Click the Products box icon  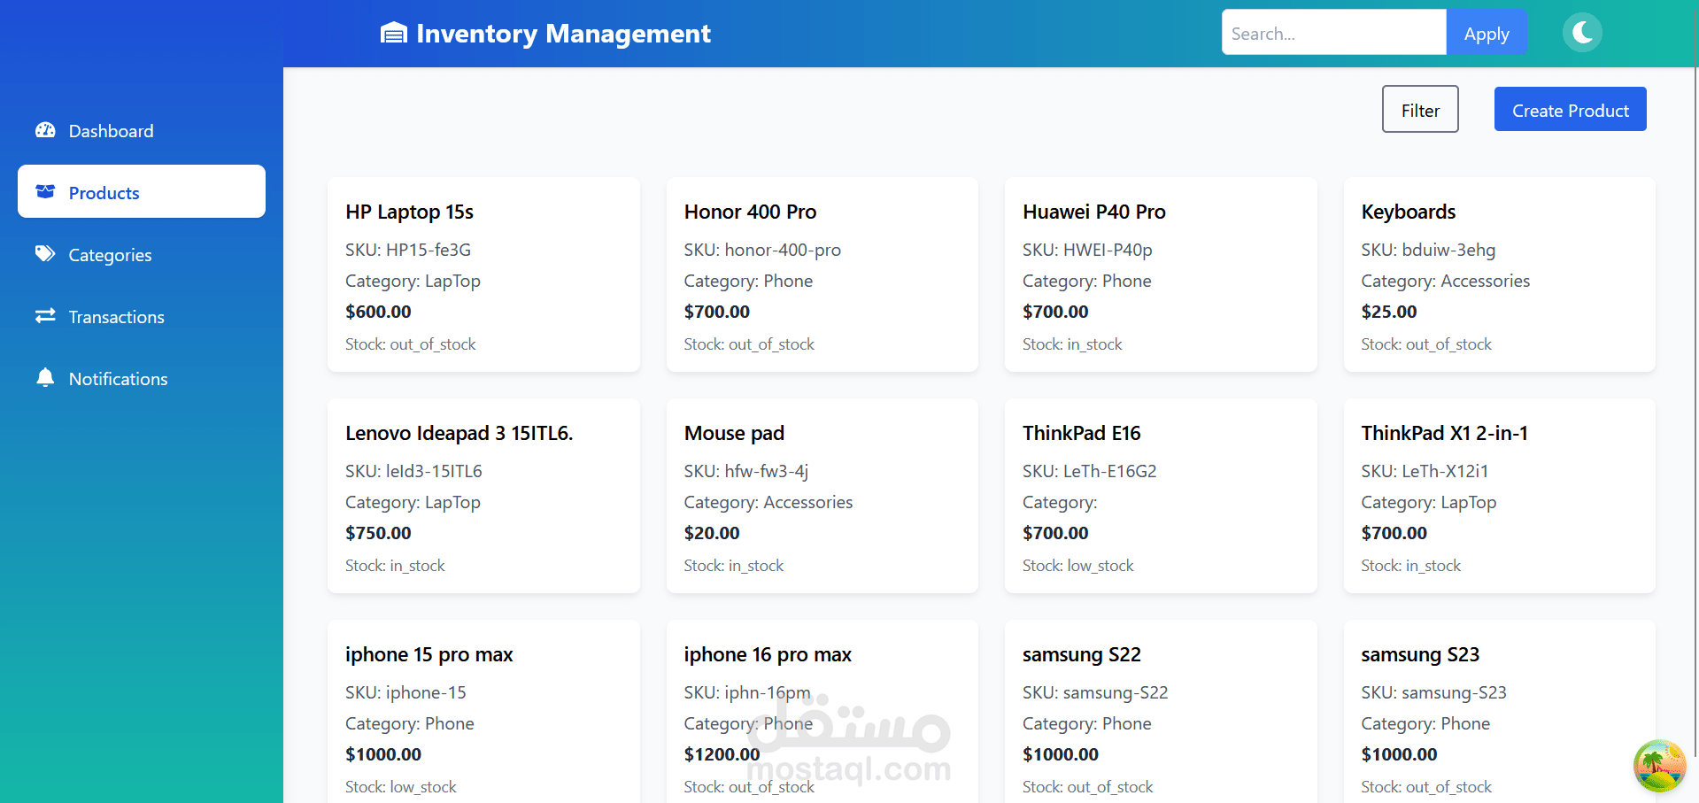45,191
